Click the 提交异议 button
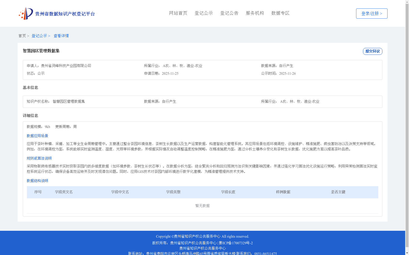Image resolution: width=409 pixels, height=255 pixels. [373, 51]
